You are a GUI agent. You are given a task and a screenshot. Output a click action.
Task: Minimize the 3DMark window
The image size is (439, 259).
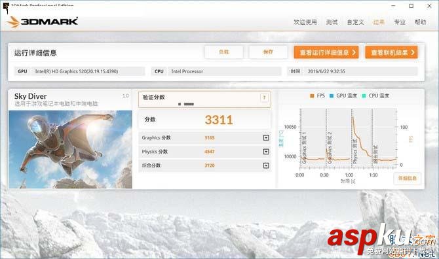pyautogui.click(x=393, y=6)
